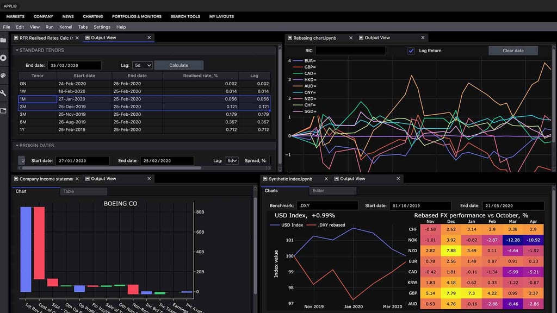
Task: Toggle the Log Return checkbox
Action: (x=410, y=50)
